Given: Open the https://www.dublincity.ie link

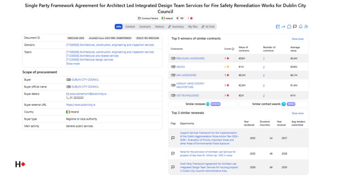Looking at the screenshot, I should (x=81, y=105).
